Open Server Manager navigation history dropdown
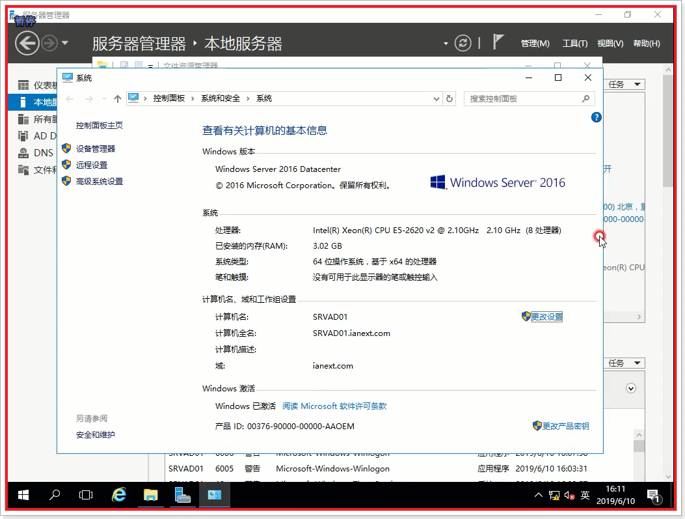 pyautogui.click(x=65, y=43)
